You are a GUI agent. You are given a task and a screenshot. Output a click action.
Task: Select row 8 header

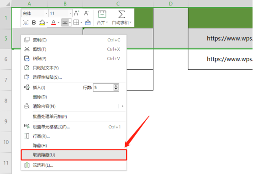(x=6, y=101)
